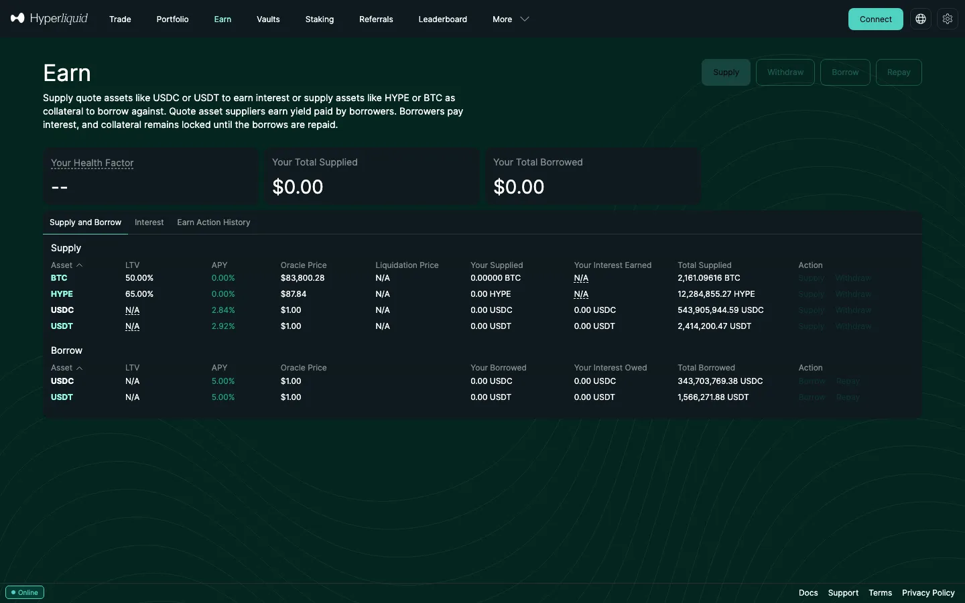Click the top Withdraw button
965x603 pixels.
(785, 72)
